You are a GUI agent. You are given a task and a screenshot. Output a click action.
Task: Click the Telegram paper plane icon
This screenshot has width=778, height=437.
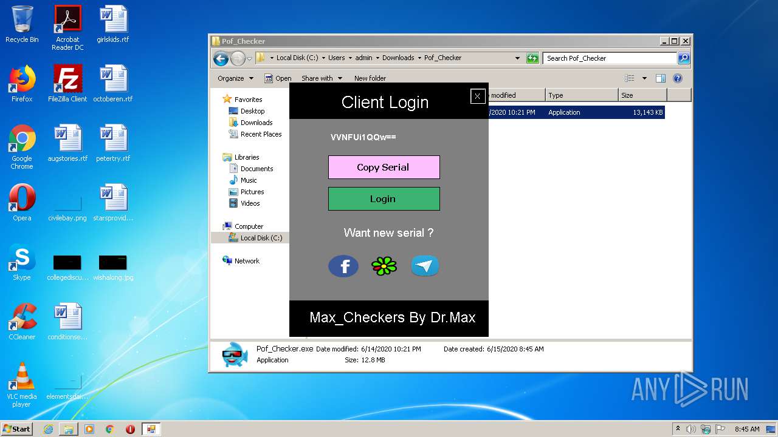425,266
